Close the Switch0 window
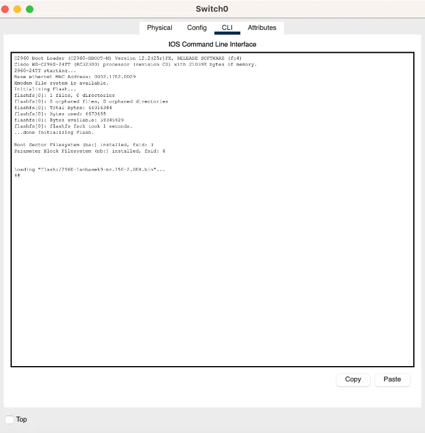The height and width of the screenshot is (433, 425). (x=5, y=9)
